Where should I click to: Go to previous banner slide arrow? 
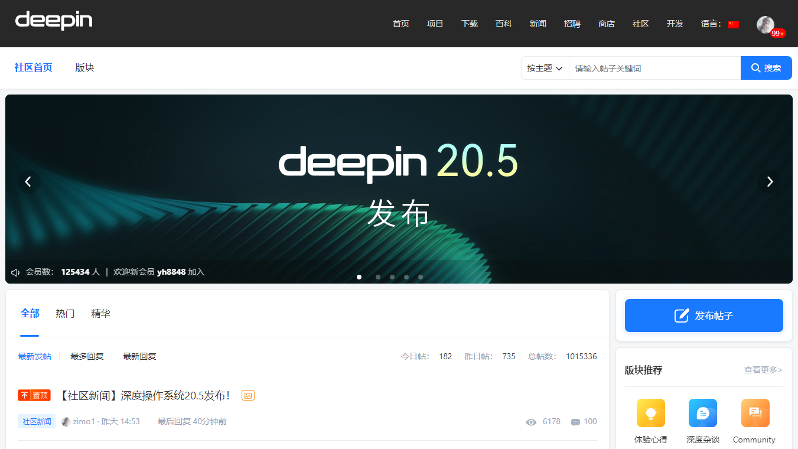[x=28, y=182]
